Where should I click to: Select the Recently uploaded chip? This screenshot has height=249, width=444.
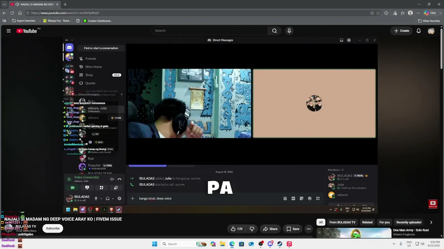(409, 222)
